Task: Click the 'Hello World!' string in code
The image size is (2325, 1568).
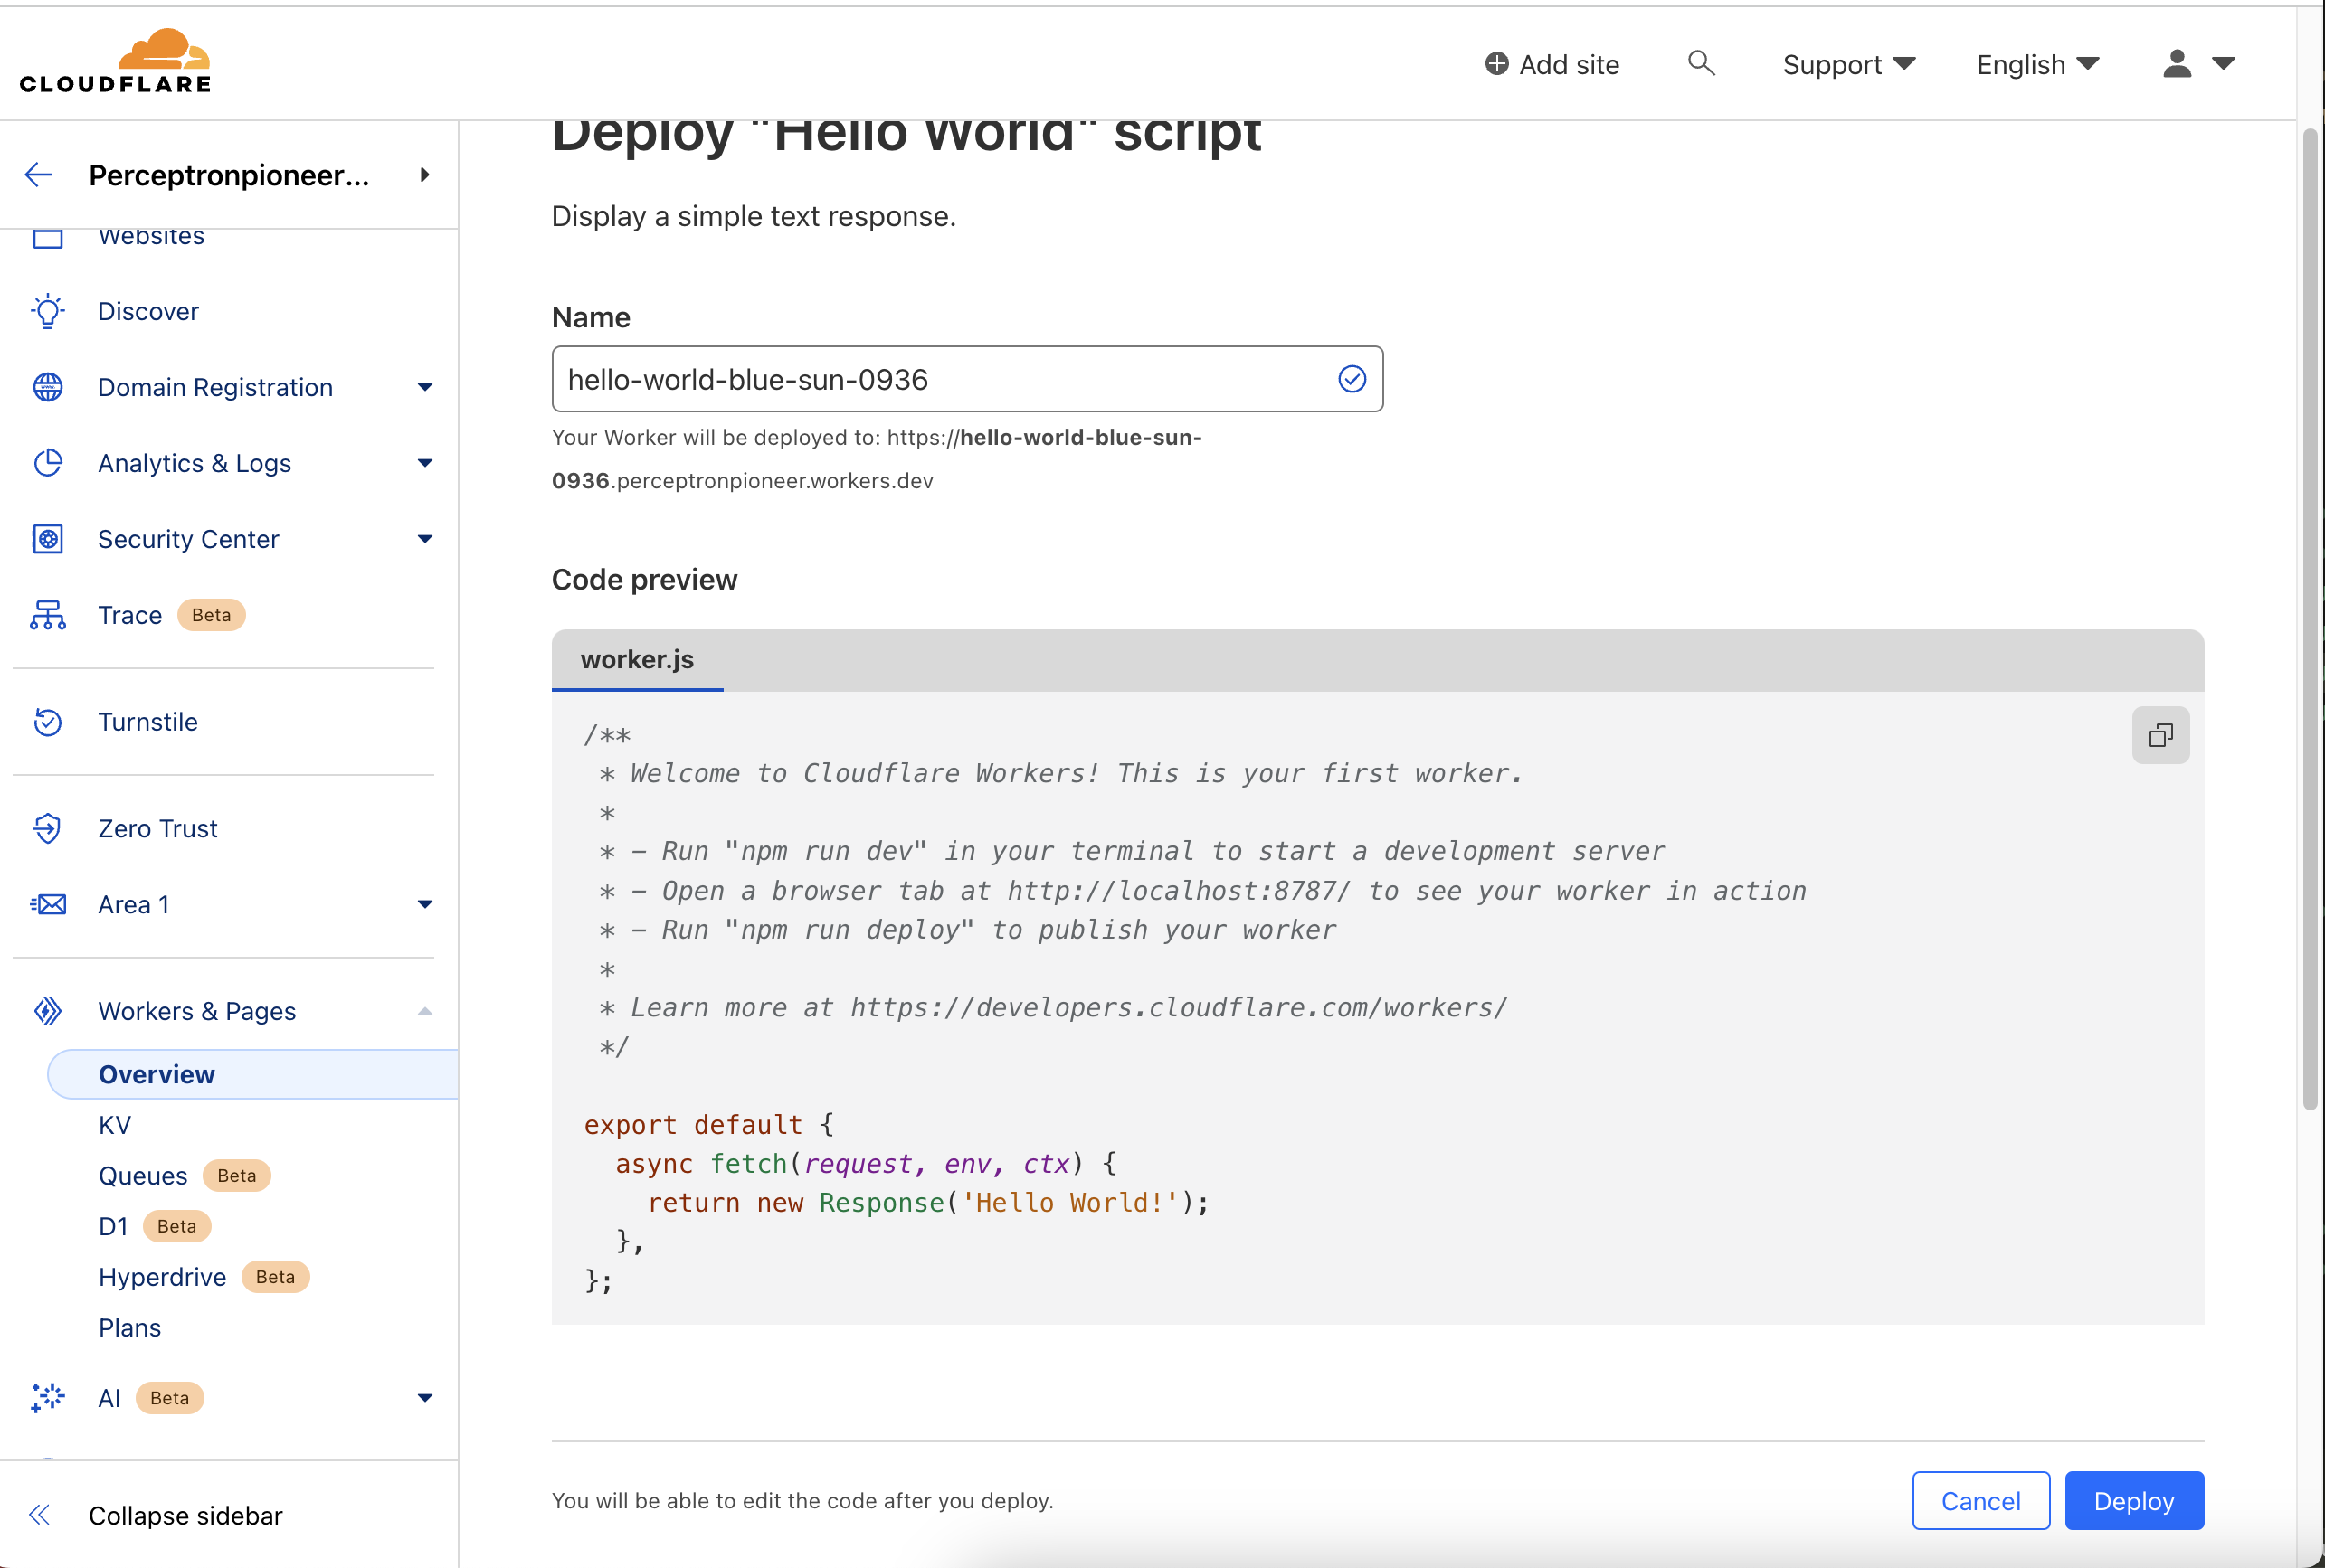Action: click(x=1069, y=1202)
